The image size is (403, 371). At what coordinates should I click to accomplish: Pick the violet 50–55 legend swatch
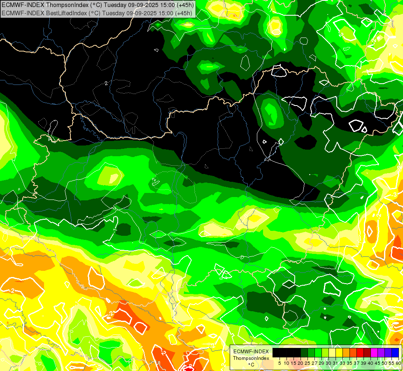pos(388,352)
